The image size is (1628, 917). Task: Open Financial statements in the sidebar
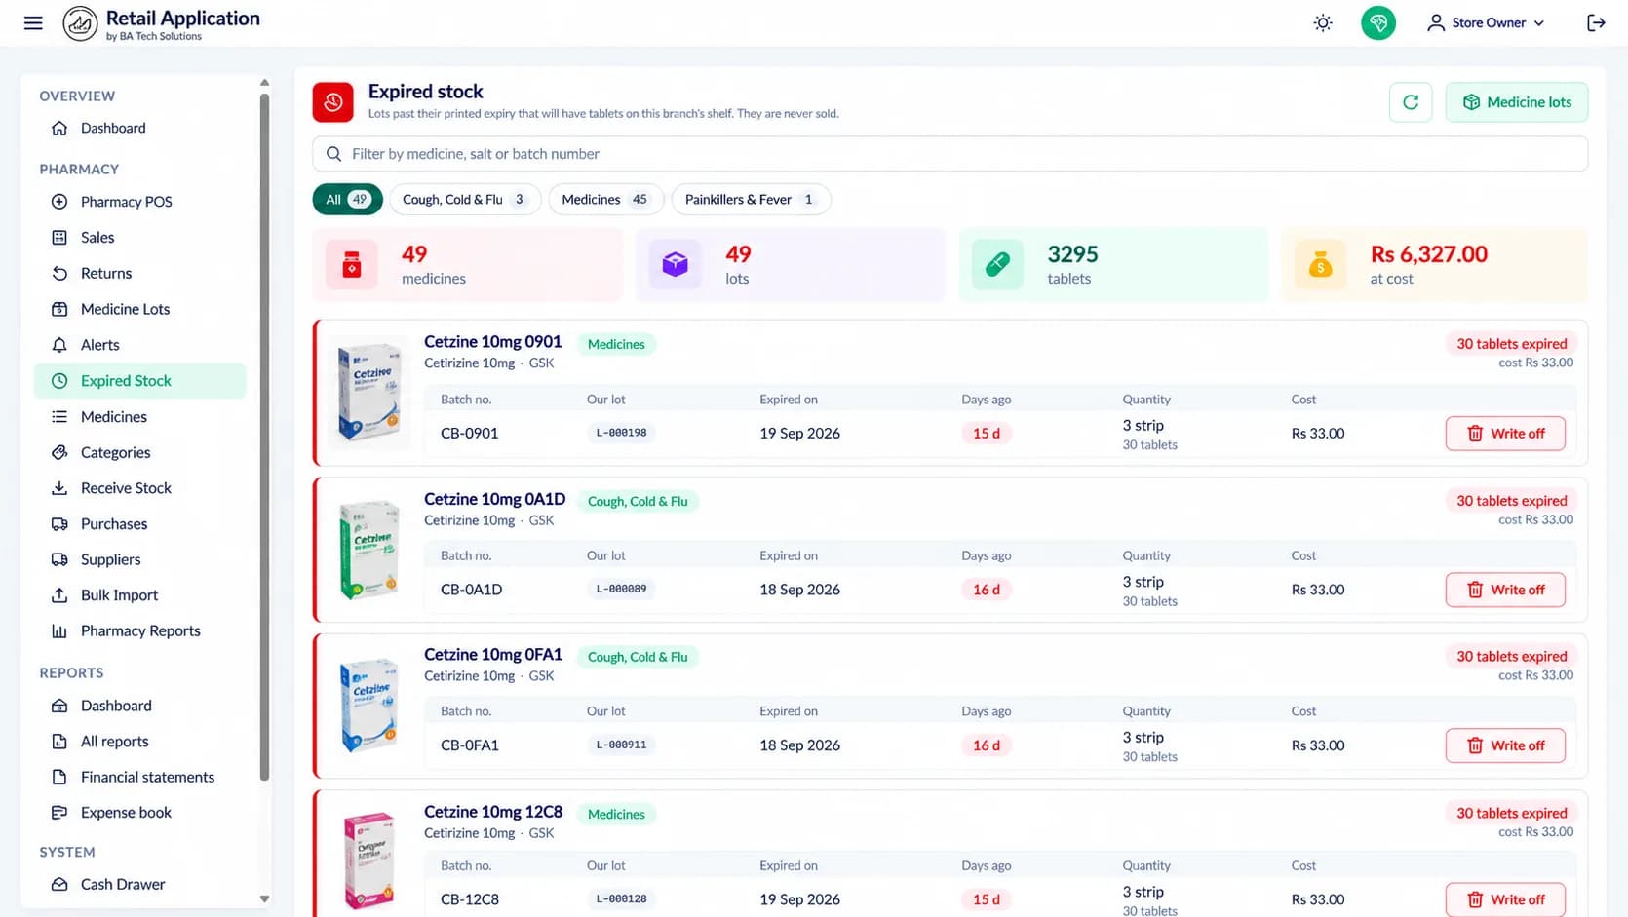139,778
